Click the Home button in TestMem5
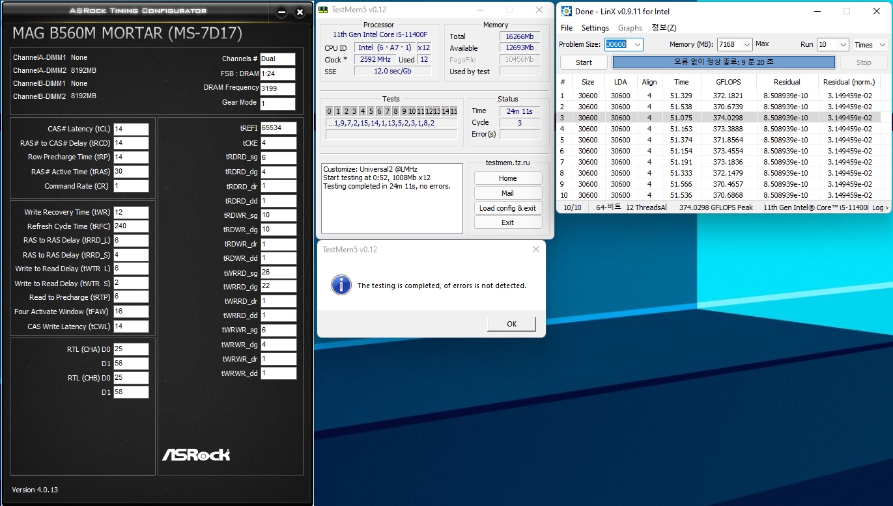The width and height of the screenshot is (893, 506). pyautogui.click(x=508, y=178)
